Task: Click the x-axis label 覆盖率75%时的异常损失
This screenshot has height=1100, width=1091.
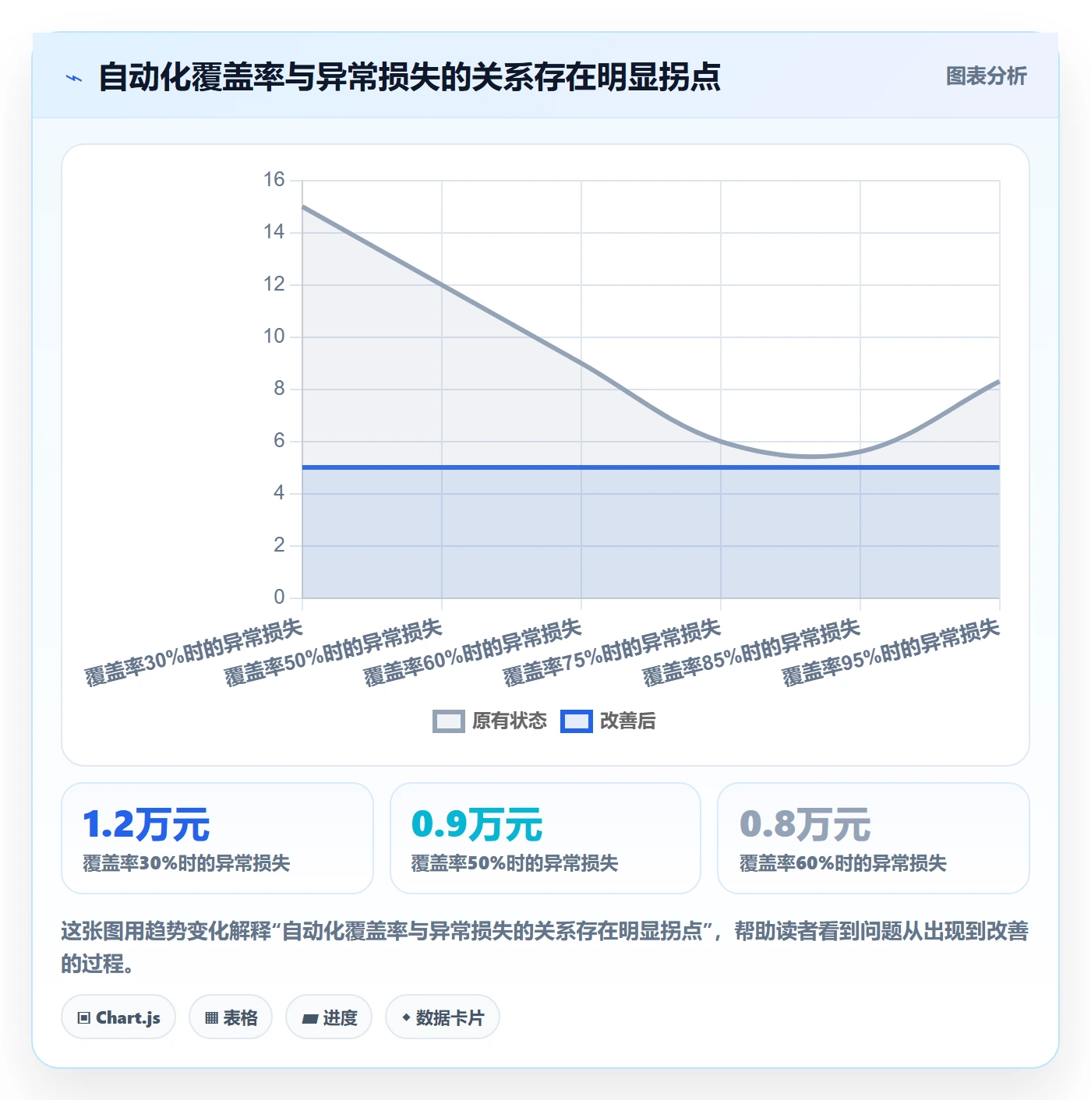Action: pos(612,653)
